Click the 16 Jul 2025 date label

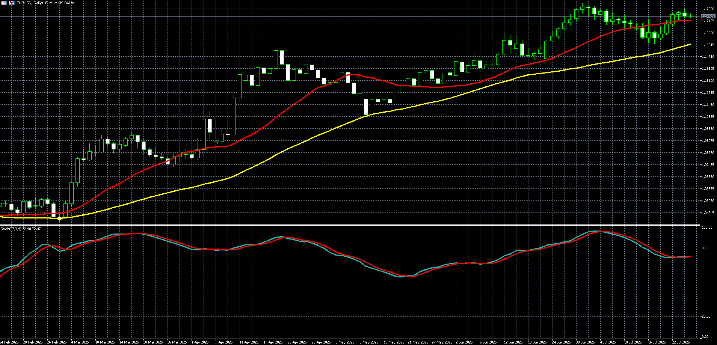657,342
